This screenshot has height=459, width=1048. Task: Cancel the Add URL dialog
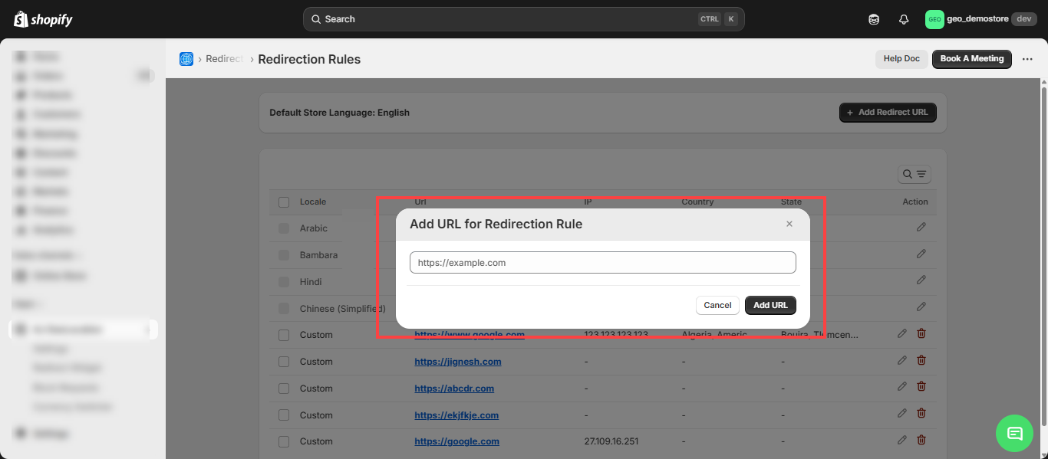point(717,305)
